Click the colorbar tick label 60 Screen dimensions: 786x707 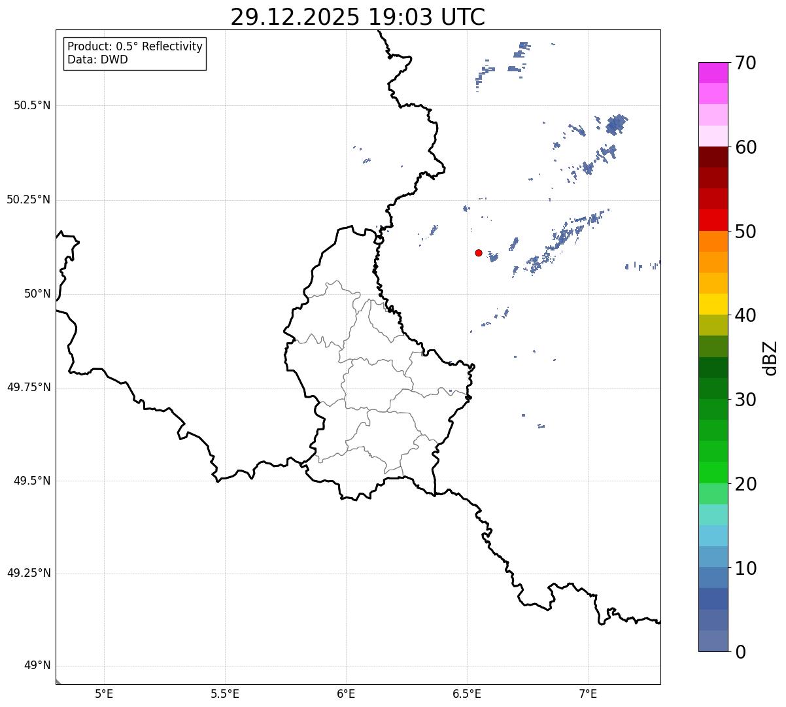[x=745, y=147]
